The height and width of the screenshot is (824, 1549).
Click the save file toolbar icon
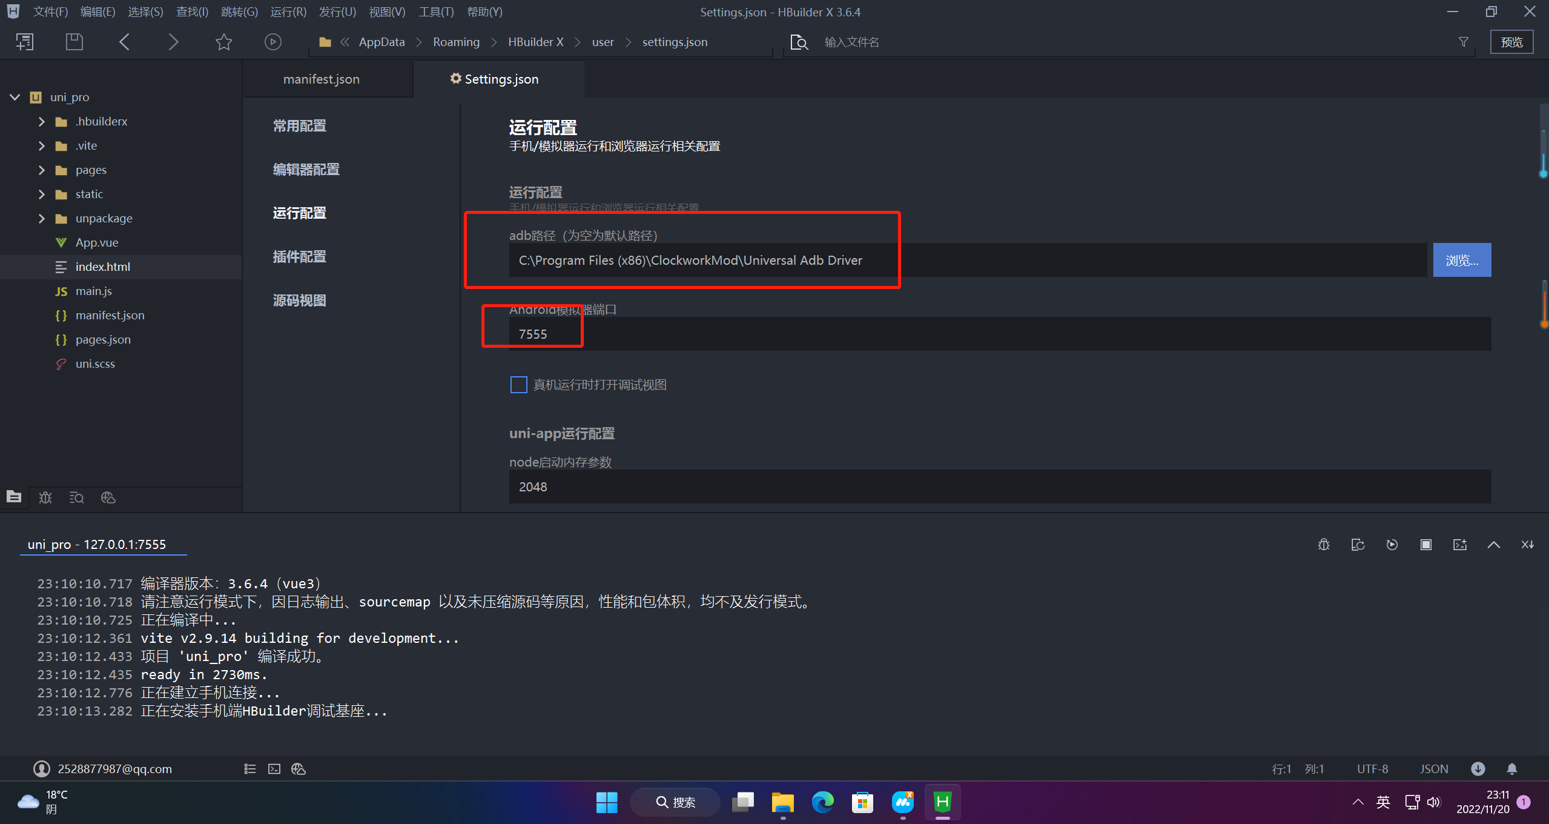(74, 42)
